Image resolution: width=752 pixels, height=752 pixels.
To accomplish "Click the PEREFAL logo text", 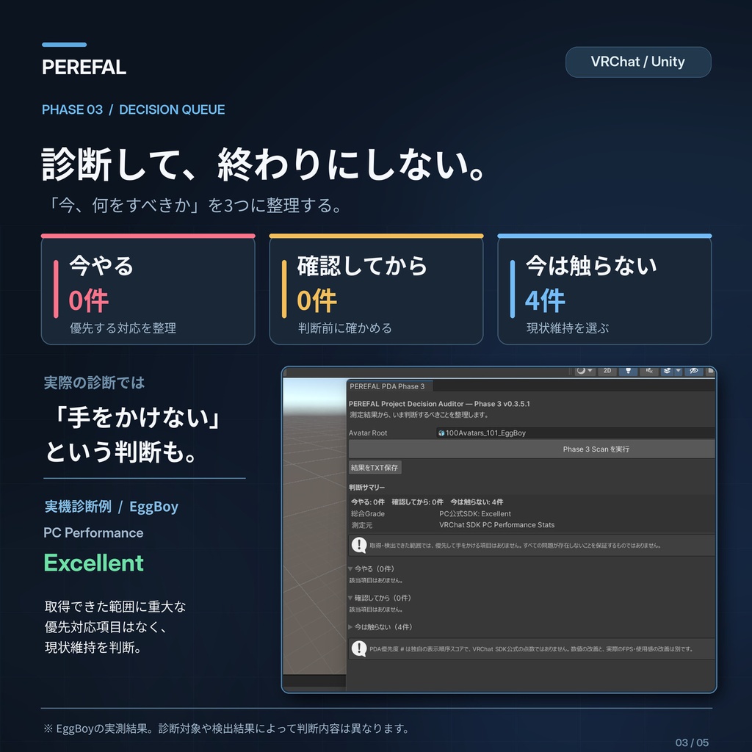I will click(84, 67).
